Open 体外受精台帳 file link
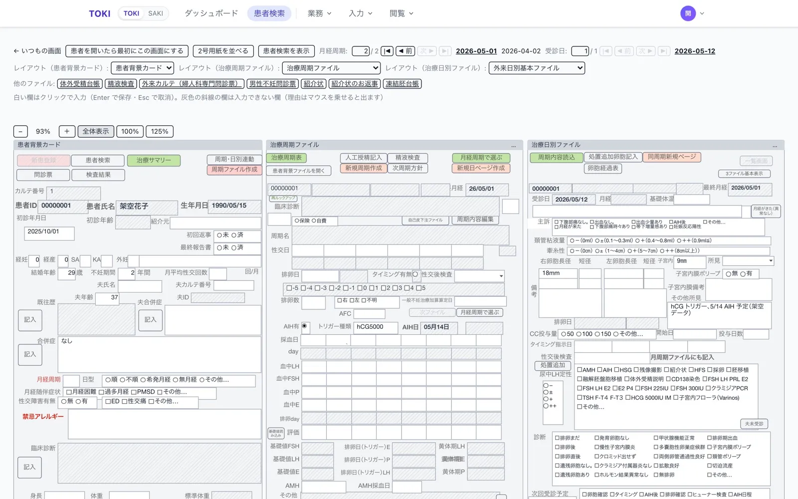 80,84
